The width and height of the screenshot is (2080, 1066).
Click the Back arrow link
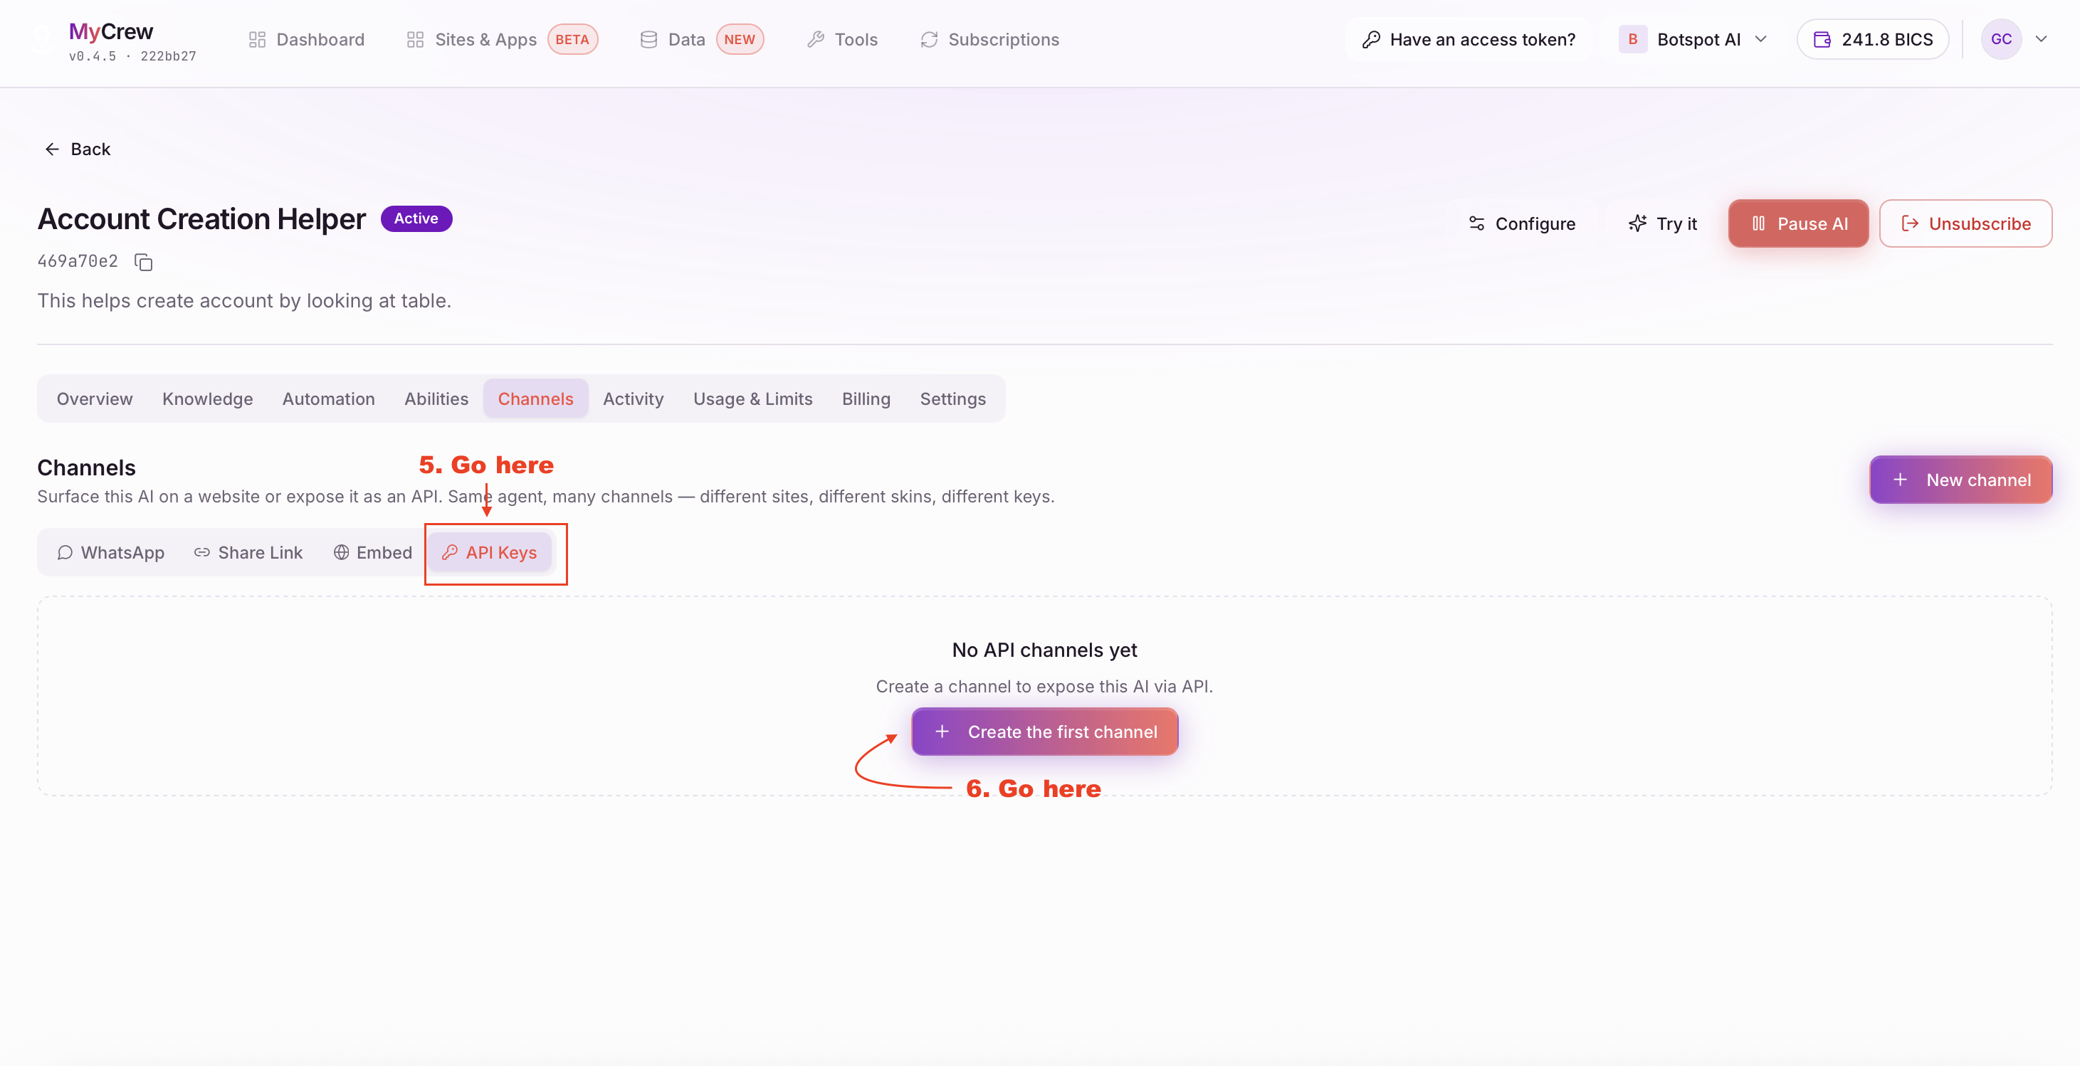tap(78, 149)
